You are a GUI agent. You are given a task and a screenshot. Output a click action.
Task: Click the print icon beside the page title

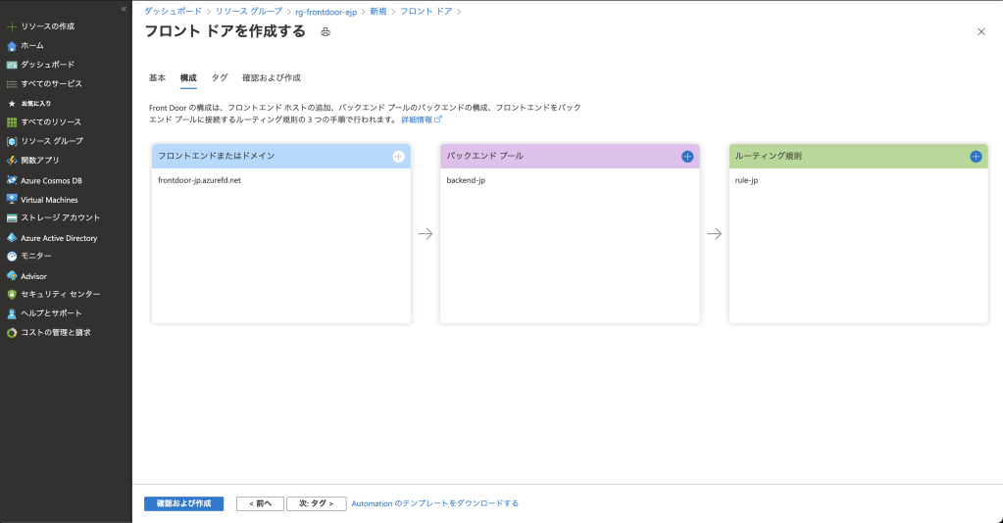click(x=326, y=32)
